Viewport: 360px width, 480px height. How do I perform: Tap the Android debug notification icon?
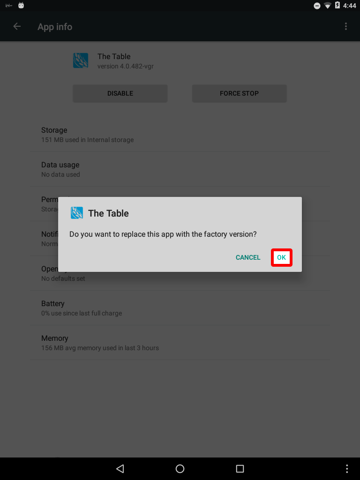(21, 5)
